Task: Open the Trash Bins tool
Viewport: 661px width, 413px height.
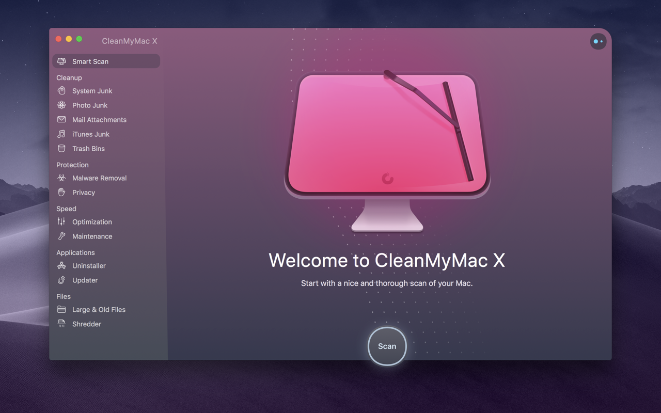Action: pos(62,149)
